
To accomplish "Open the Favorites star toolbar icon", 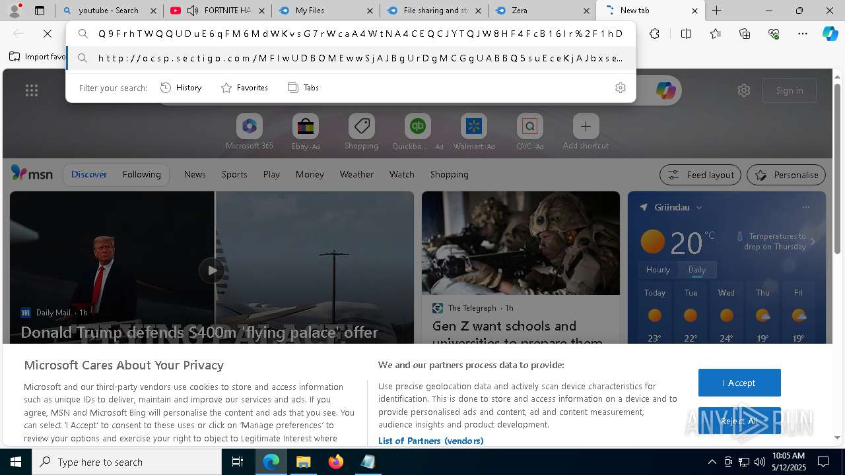I will point(716,34).
